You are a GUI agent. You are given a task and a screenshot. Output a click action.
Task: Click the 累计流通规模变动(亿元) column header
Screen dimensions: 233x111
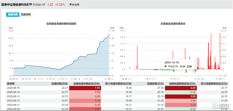coord(214,84)
